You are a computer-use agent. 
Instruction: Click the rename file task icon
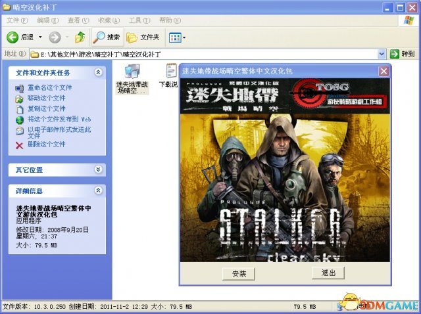19,88
